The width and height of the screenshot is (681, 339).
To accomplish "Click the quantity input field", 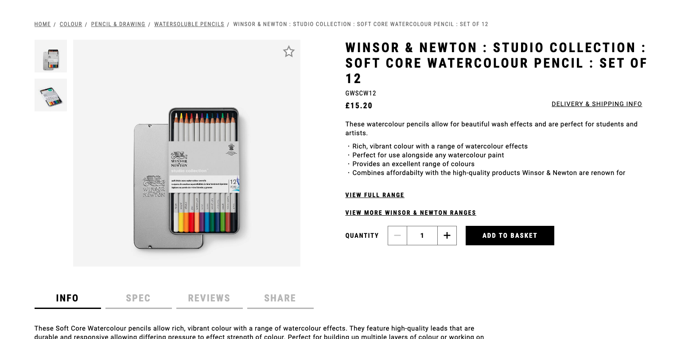I will coord(422,236).
